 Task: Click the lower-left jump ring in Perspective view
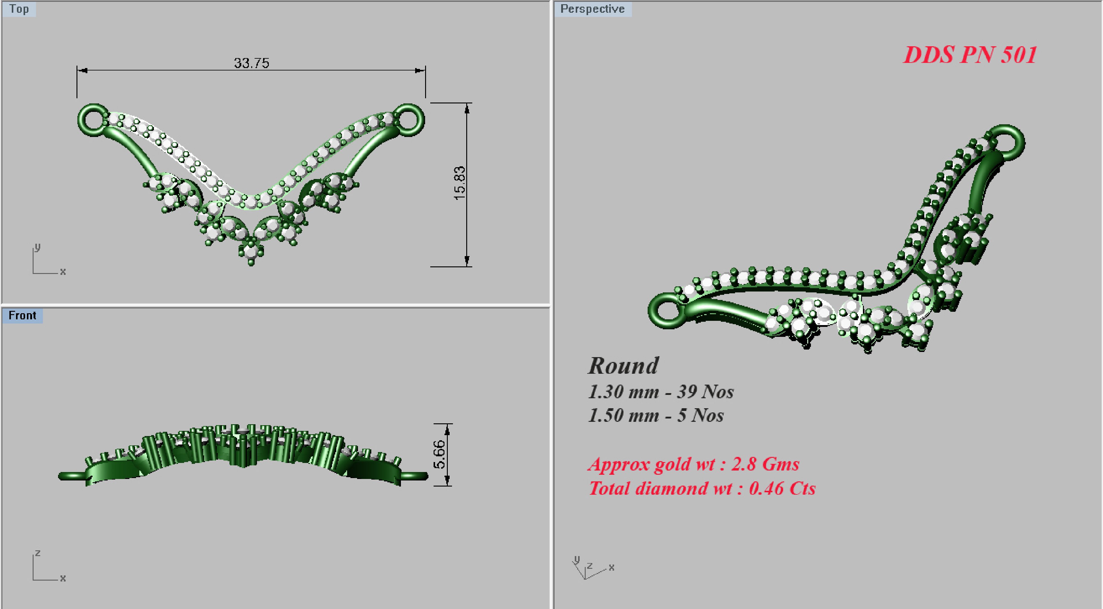pos(667,311)
